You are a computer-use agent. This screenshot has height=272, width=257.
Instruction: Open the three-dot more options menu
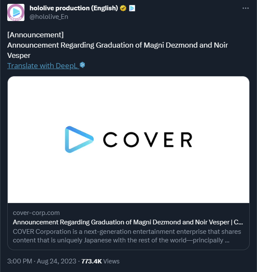245,8
